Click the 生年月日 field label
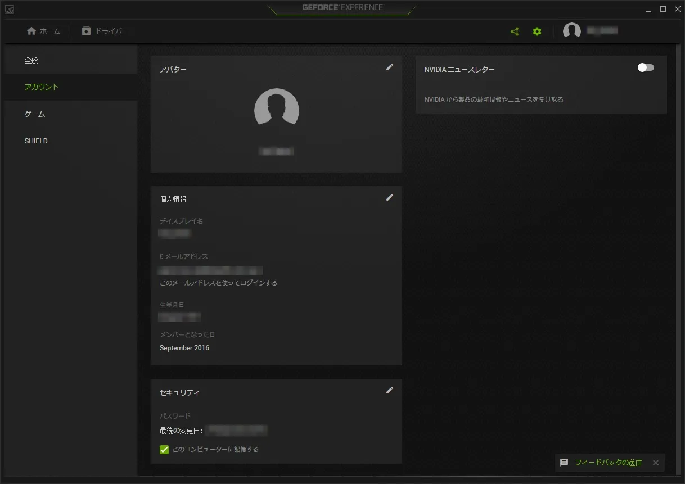The width and height of the screenshot is (685, 484). [x=172, y=305]
